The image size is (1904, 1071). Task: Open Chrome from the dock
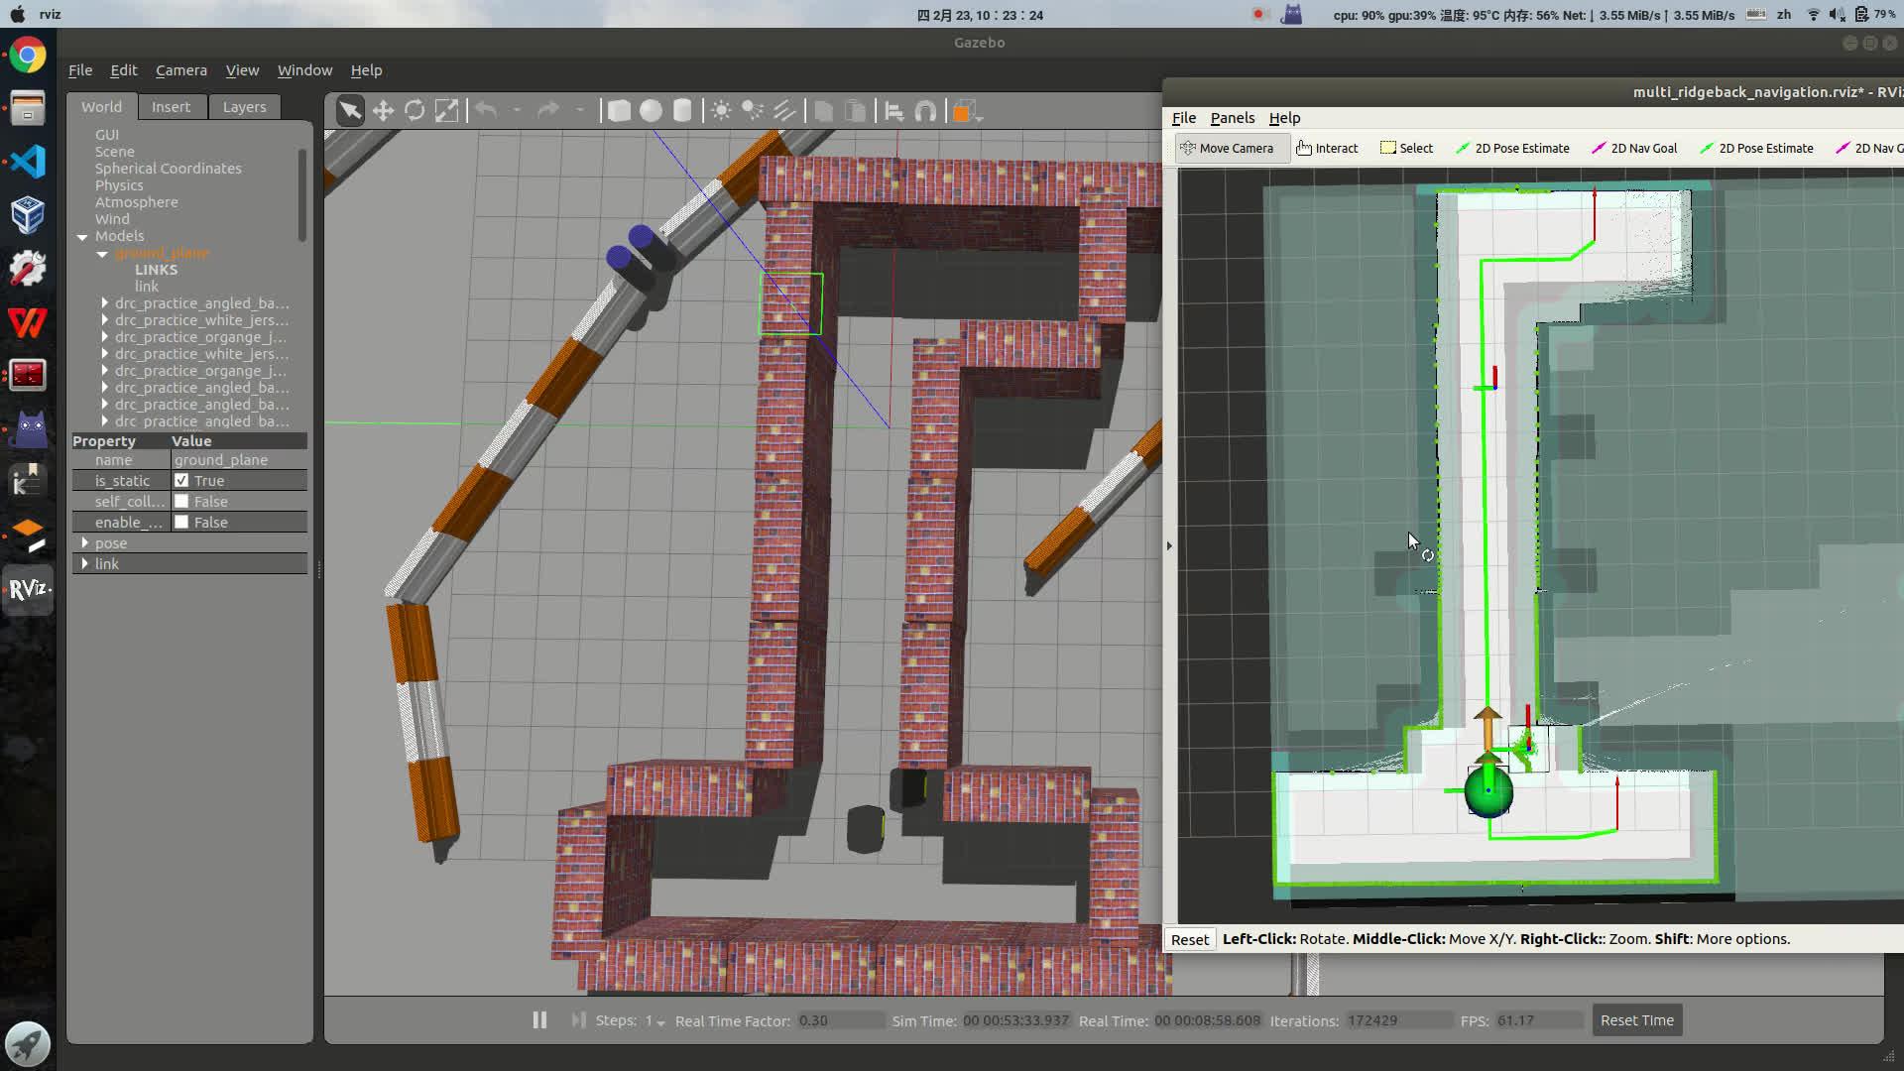[27, 56]
